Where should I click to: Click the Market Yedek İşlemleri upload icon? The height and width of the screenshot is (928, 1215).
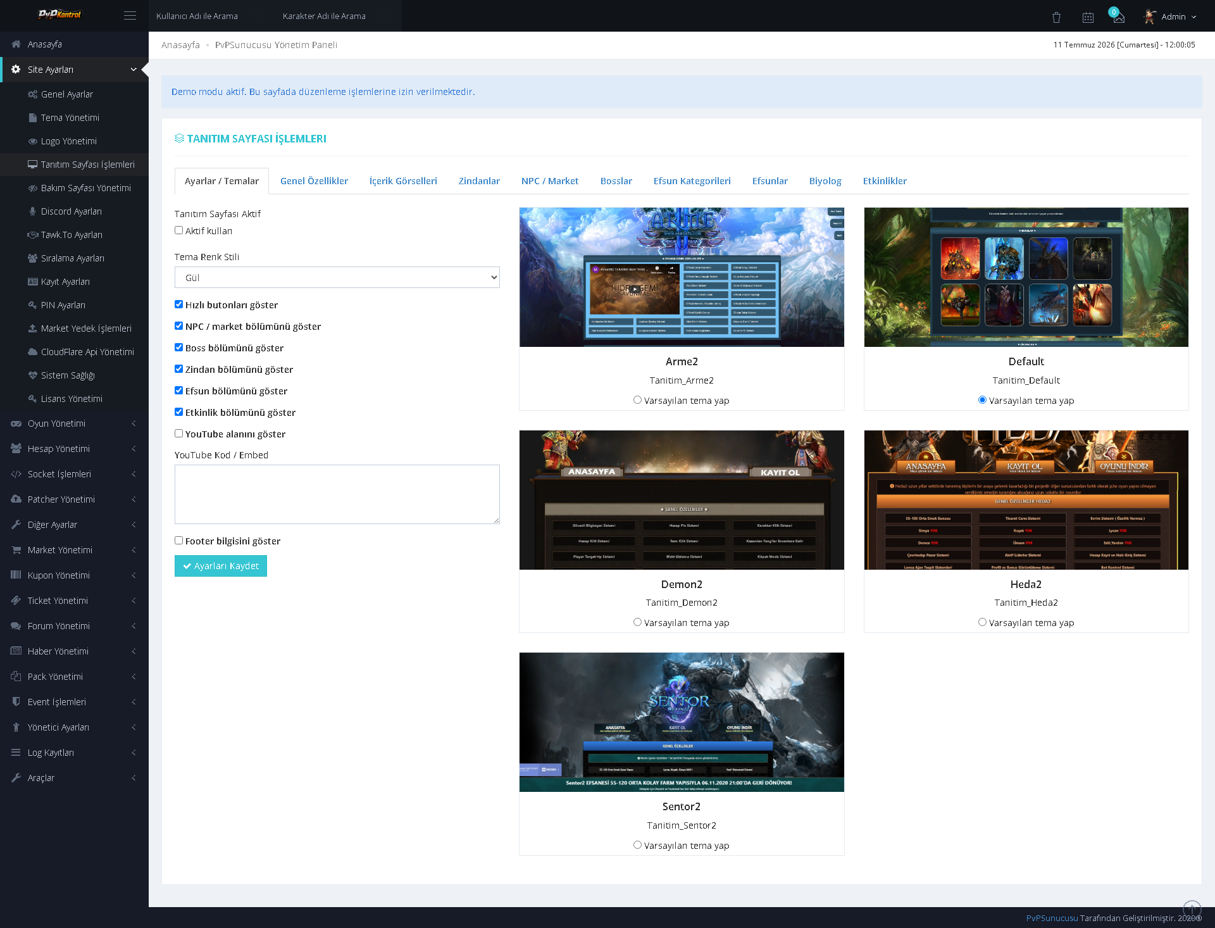coord(32,329)
